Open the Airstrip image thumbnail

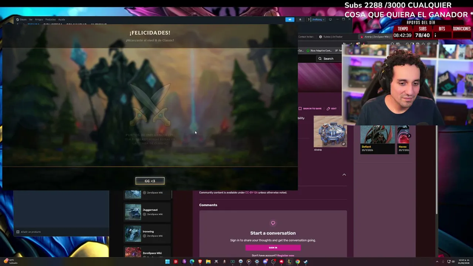click(x=330, y=132)
